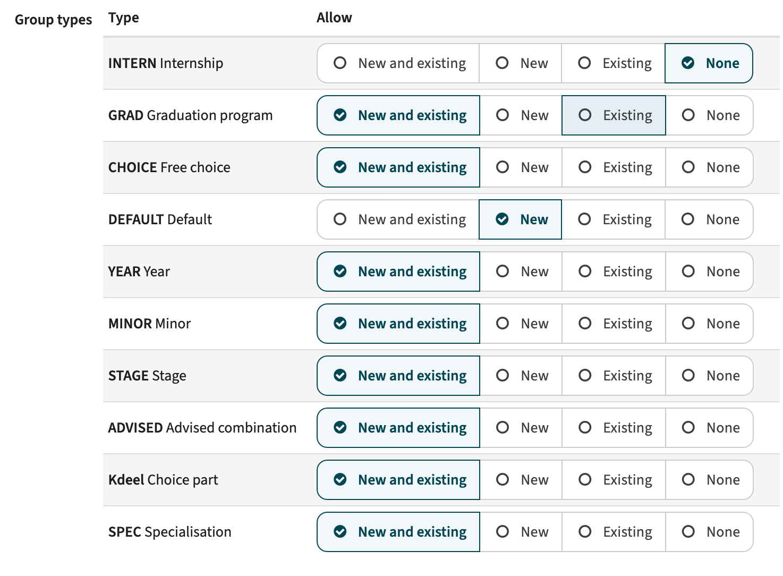Choose New for MINOR Minor

[521, 324]
